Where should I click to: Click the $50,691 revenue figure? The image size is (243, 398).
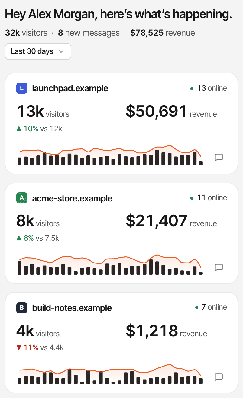pyautogui.click(x=171, y=111)
